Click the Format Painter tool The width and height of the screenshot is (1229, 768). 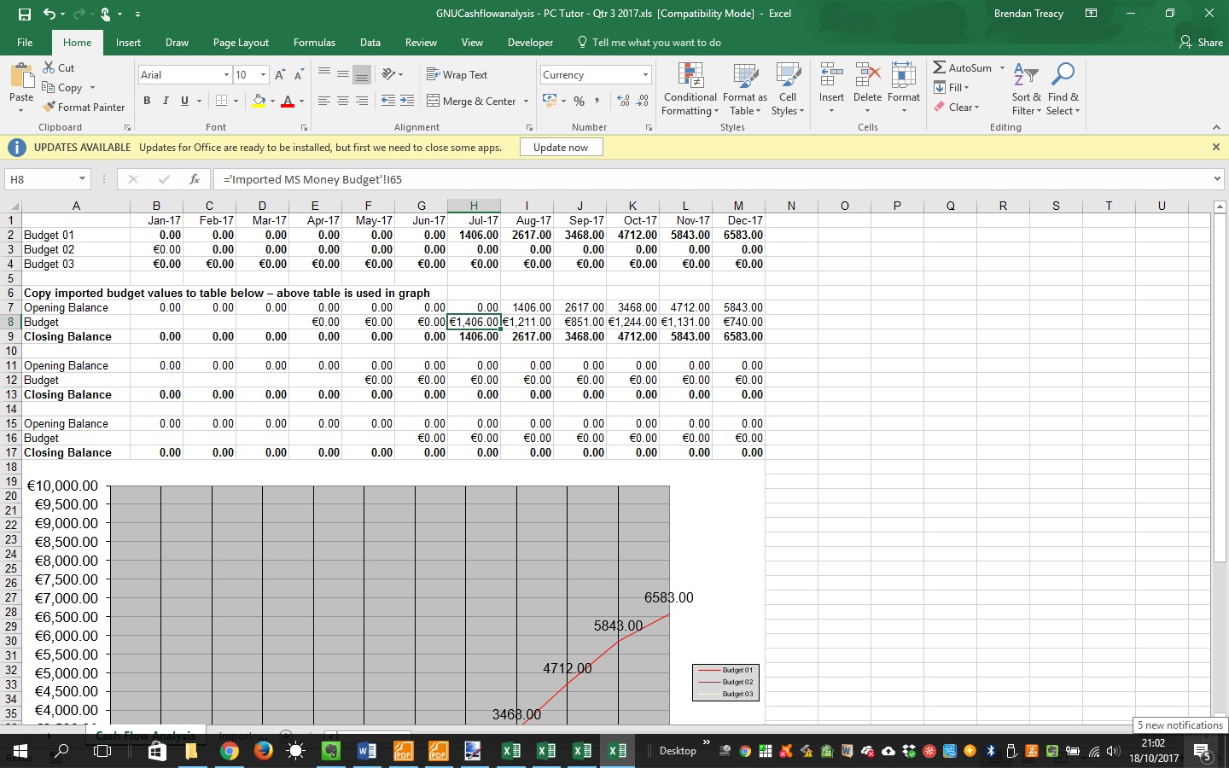(x=84, y=108)
